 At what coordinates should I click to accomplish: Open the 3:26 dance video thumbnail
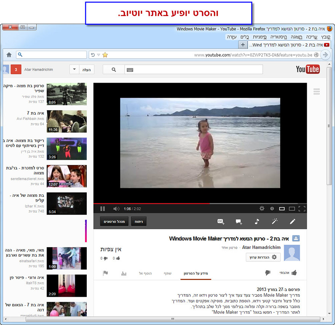[67, 149]
